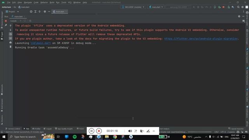Open Chrome from the taskbar
This screenshot has width=249, height=140.
click(115, 136)
